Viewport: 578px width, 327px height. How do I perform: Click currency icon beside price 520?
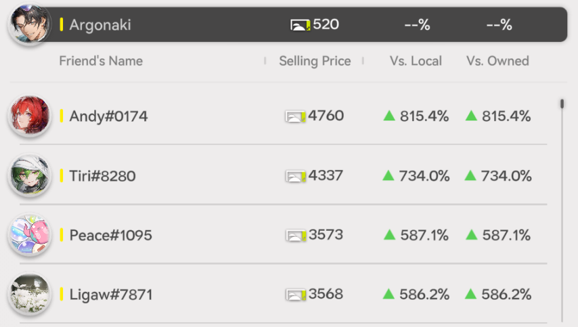300,25
